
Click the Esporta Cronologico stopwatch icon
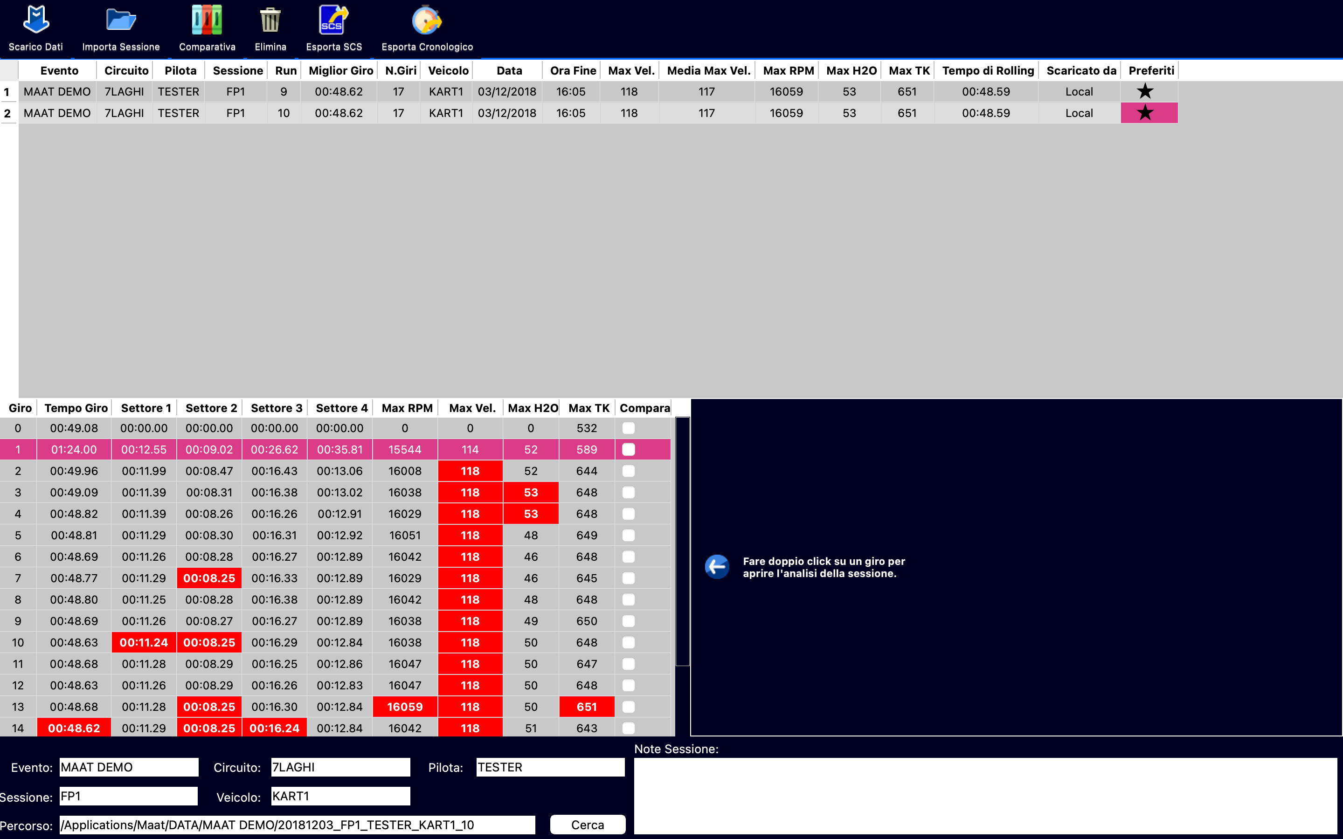click(x=427, y=21)
